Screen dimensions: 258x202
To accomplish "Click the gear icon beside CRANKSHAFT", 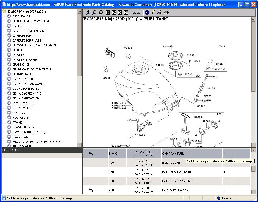I will tap(9, 74).
